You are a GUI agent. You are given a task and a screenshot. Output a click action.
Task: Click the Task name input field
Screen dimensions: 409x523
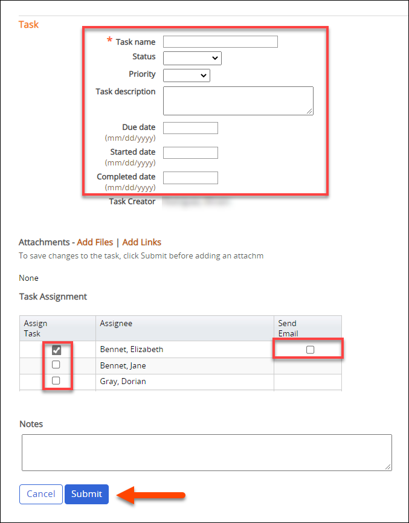tap(220, 42)
